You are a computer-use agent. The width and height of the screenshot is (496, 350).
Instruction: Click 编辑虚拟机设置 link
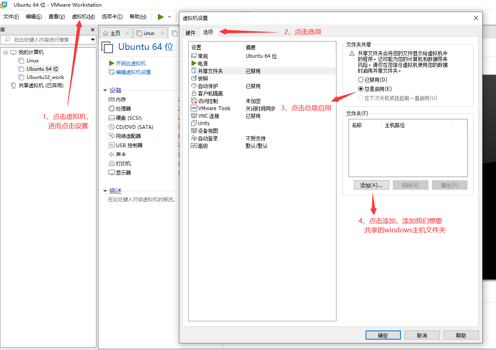tap(133, 72)
